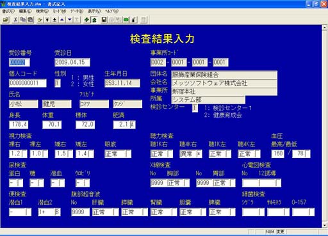Click the green rectangle toolbar icon
The image size is (328, 236).
pos(126,20)
